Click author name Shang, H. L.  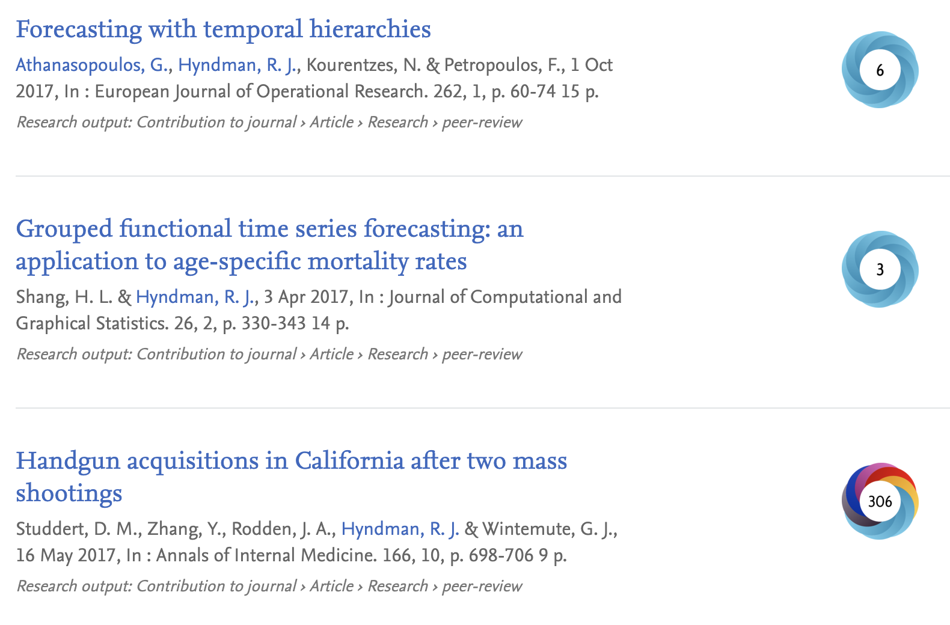click(x=64, y=297)
